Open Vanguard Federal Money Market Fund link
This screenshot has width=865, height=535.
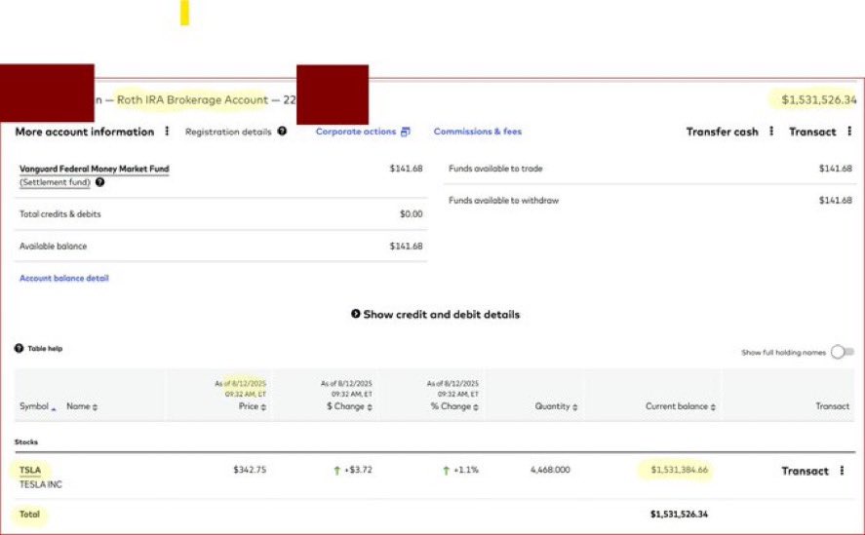94,169
